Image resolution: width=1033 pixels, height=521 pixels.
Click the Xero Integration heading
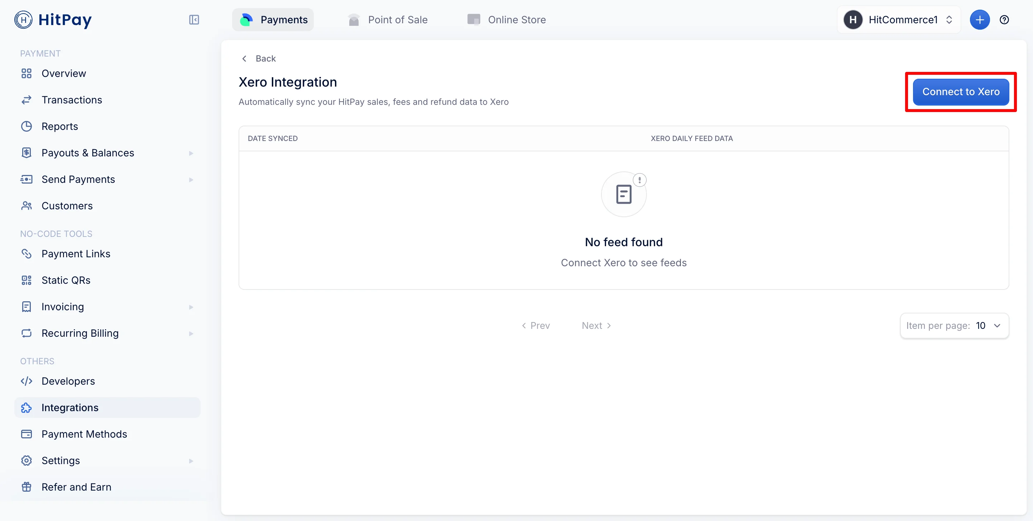(x=288, y=82)
